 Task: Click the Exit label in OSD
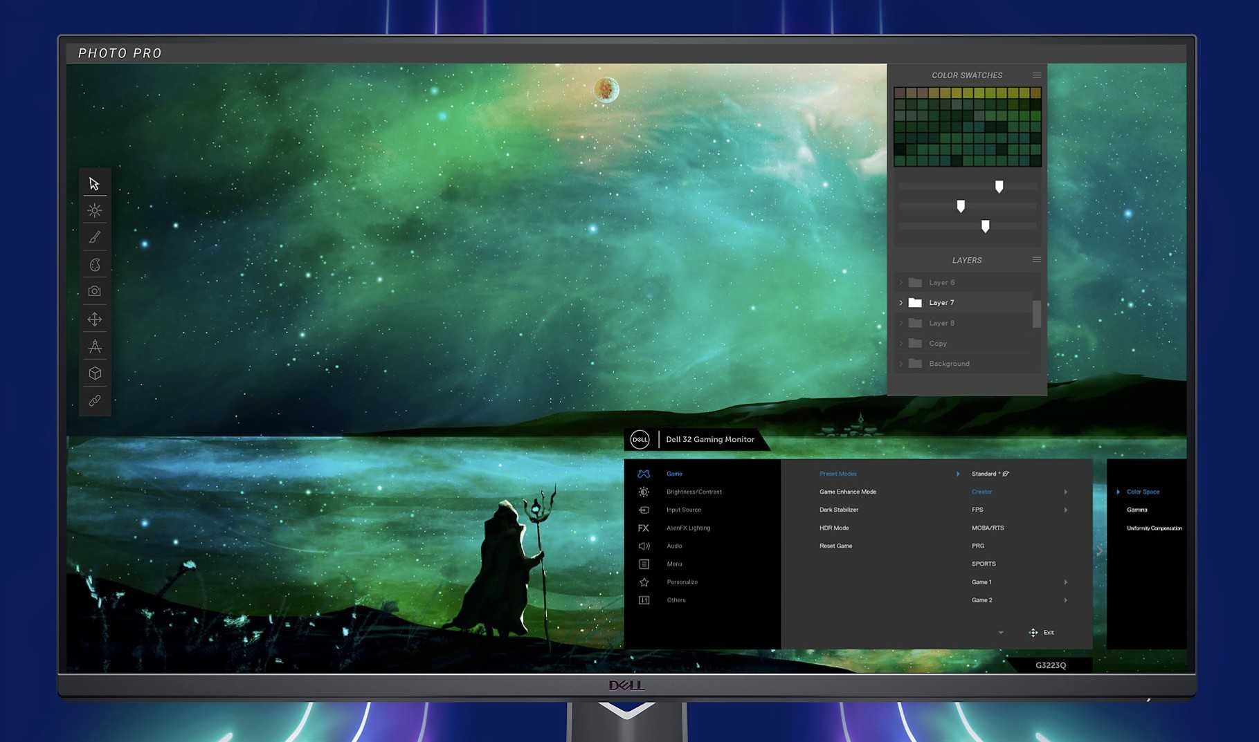1049,633
